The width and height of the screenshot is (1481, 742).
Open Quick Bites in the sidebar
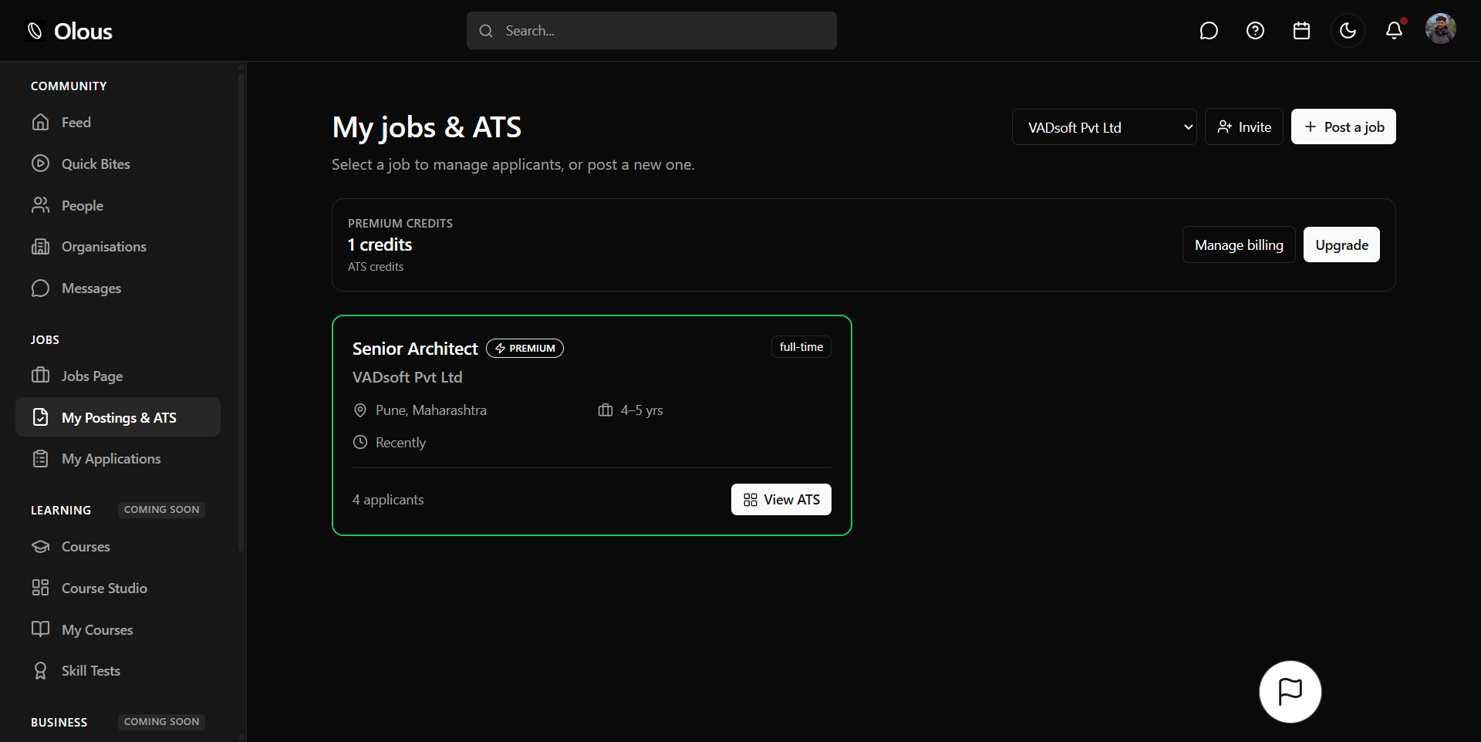118,164
